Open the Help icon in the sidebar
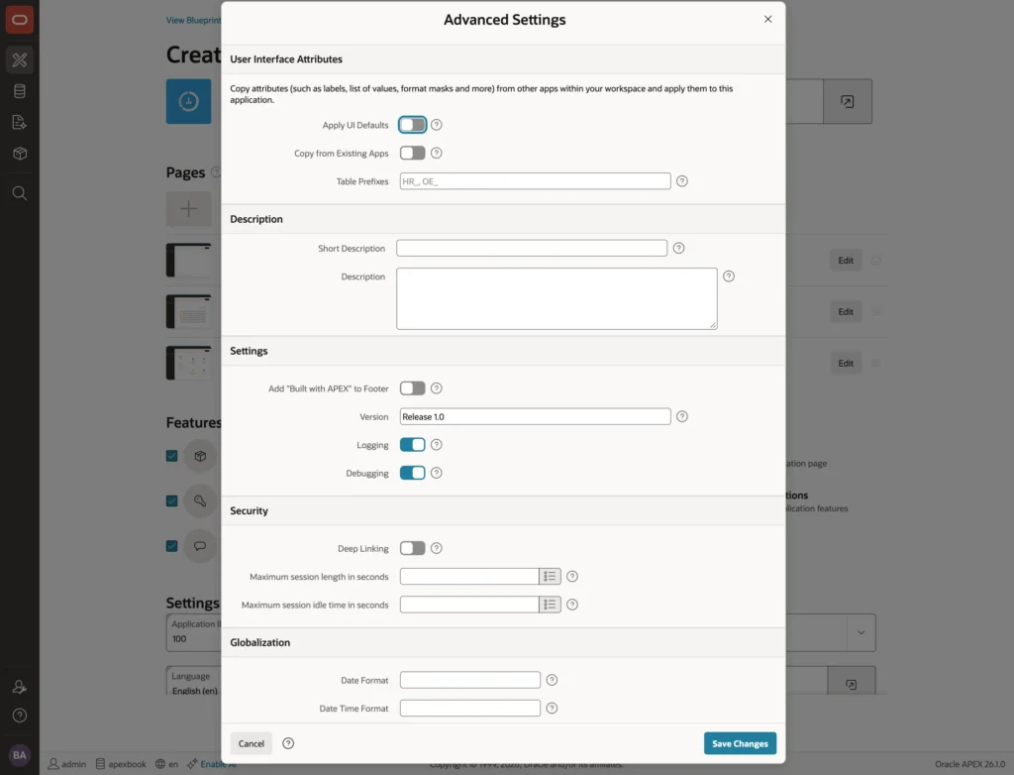Viewport: 1014px width, 775px height. [20, 716]
